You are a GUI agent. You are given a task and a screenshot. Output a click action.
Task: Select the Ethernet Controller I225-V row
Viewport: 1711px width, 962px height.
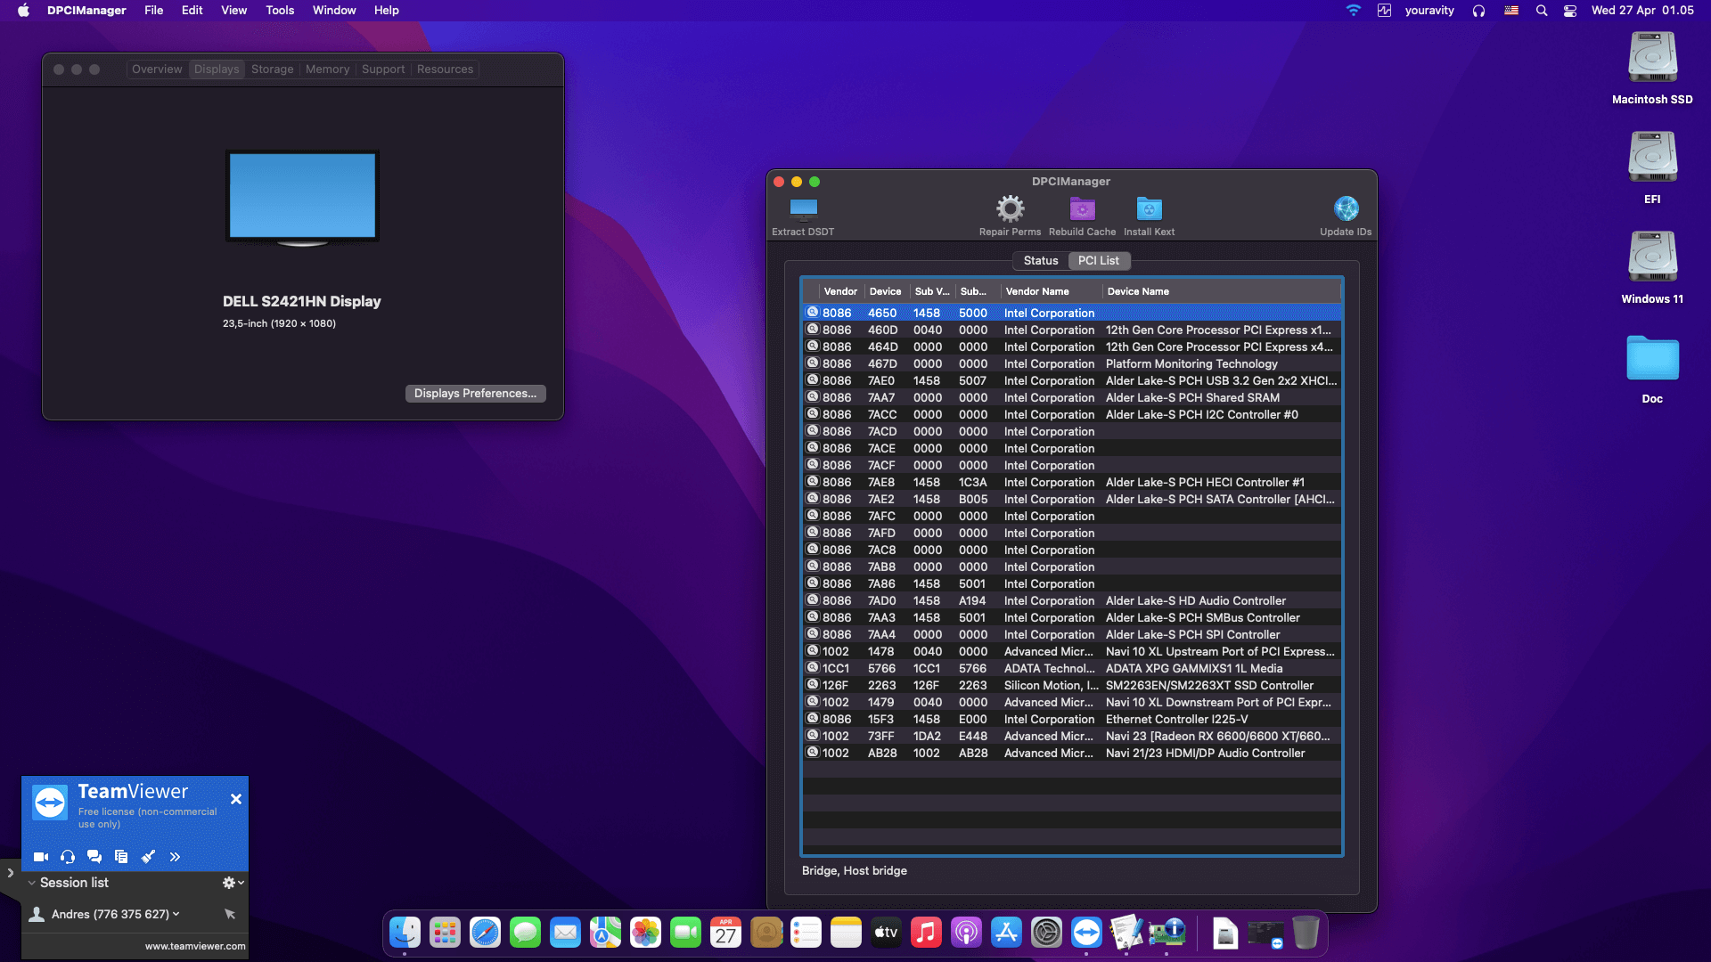pos(1072,719)
